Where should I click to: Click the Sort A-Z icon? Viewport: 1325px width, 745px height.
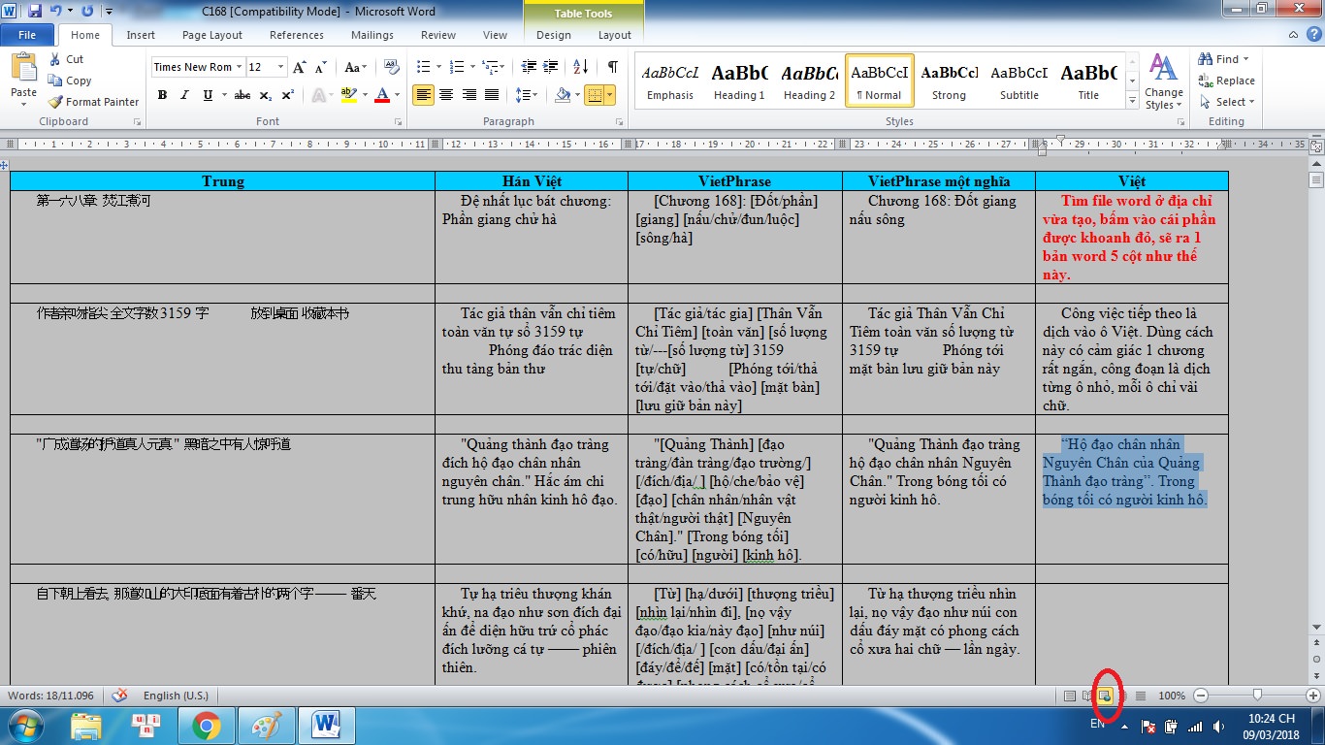[581, 67]
